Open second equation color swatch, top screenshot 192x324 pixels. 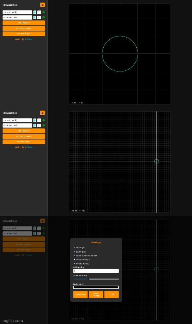pyautogui.click(x=35, y=18)
